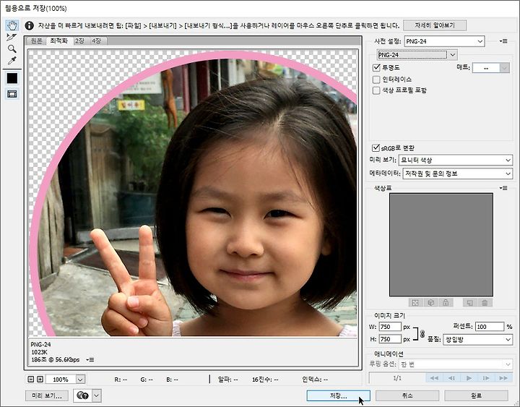Switch to the 원본 tab
Viewport: 520px width, 407px height.
(37, 40)
